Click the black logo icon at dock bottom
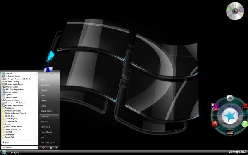 tap(230, 133)
